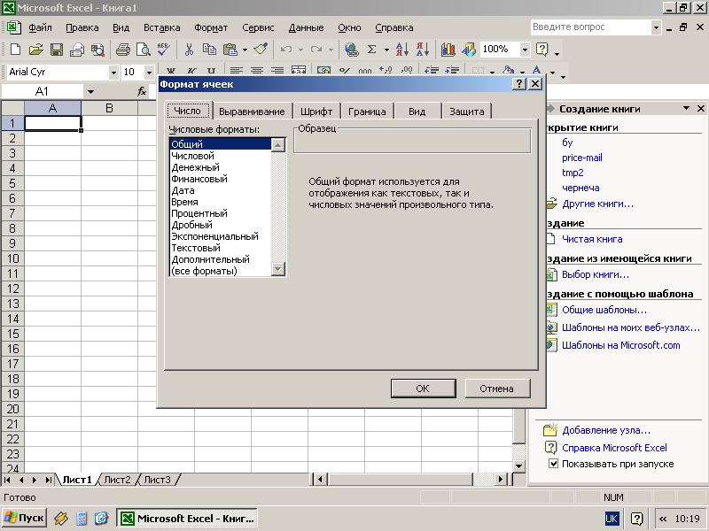Image resolution: width=709 pixels, height=531 pixels.
Task: Click the Отмена button
Action: click(497, 389)
